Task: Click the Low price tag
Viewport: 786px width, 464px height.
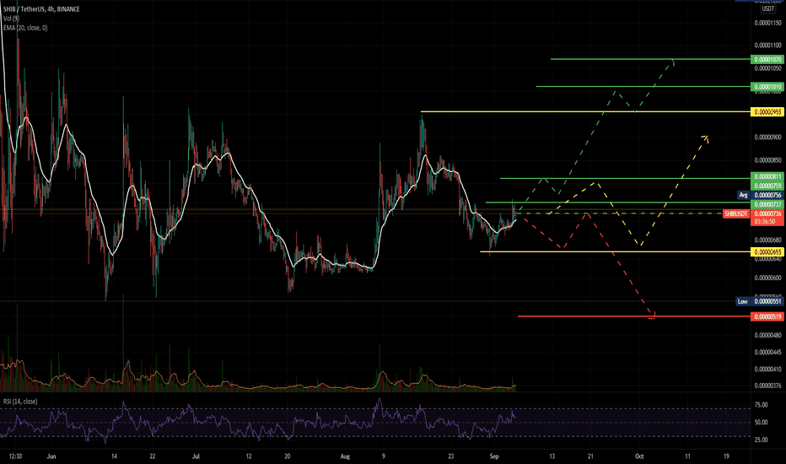Action: 743,301
